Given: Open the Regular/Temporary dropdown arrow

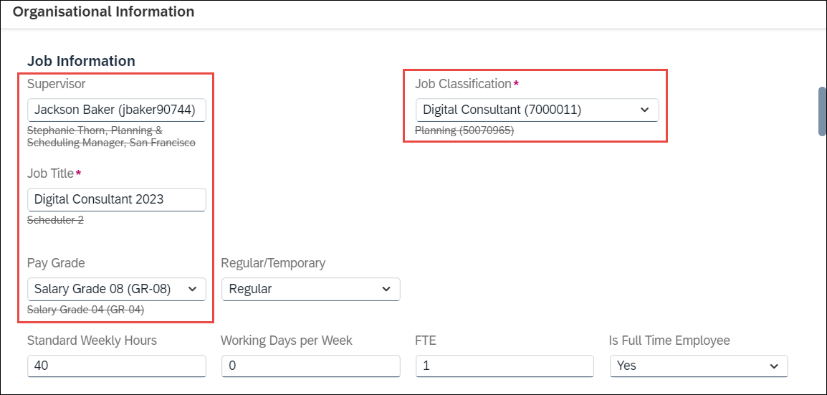Looking at the screenshot, I should [x=386, y=289].
